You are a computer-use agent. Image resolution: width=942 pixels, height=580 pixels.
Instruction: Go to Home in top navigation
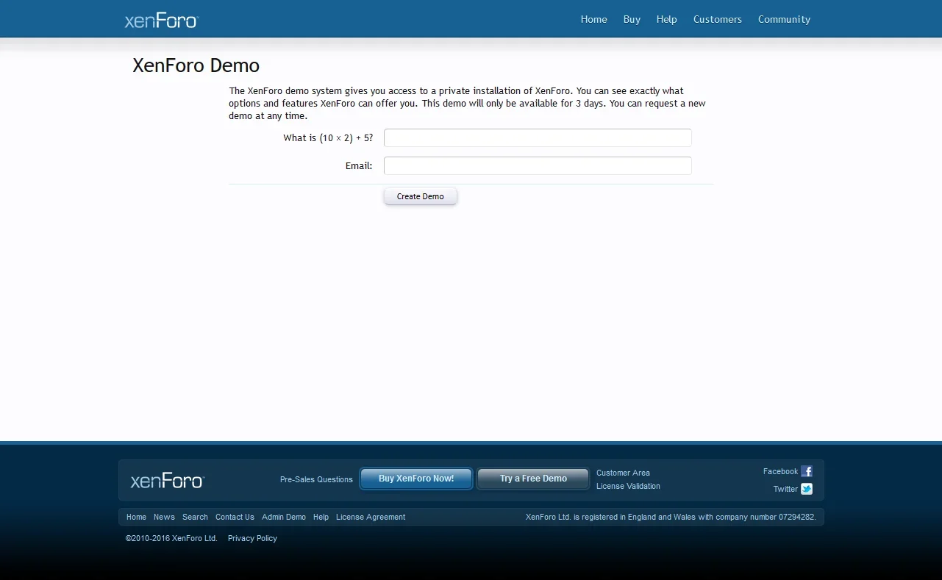pyautogui.click(x=593, y=19)
